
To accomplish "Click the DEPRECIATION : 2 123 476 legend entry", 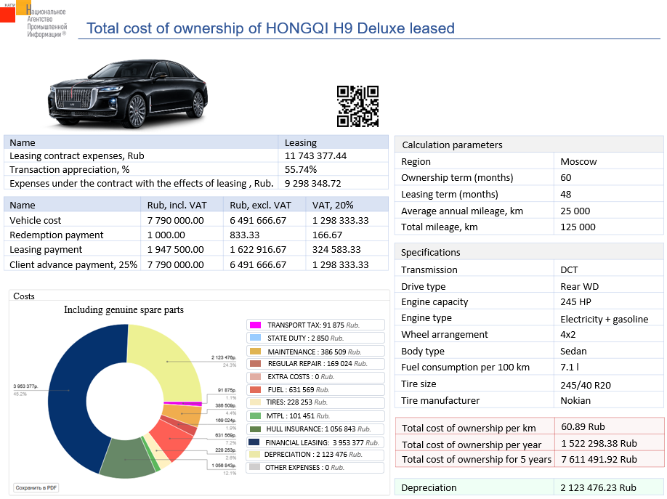I will click(x=315, y=455).
